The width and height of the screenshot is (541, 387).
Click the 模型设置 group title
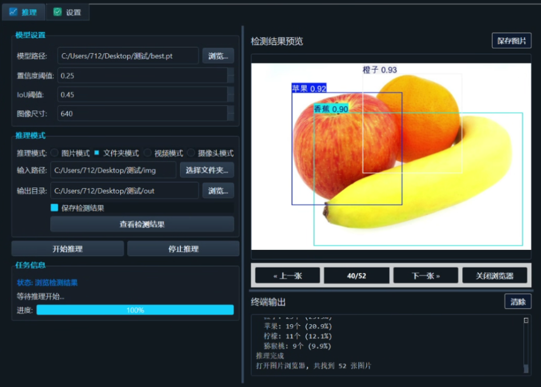[x=30, y=35]
